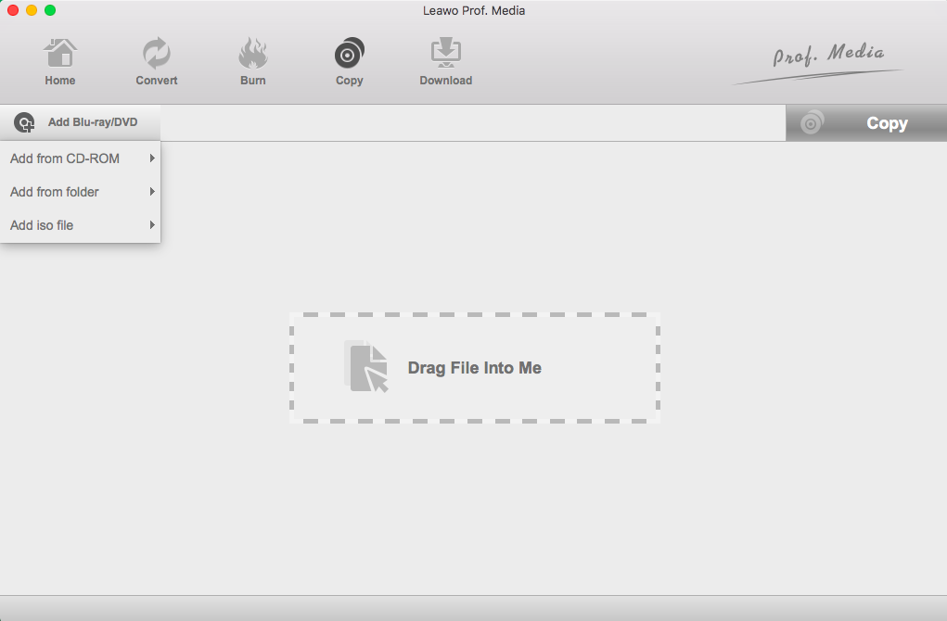The width and height of the screenshot is (947, 621).
Task: Open the Convert module
Action: (157, 62)
